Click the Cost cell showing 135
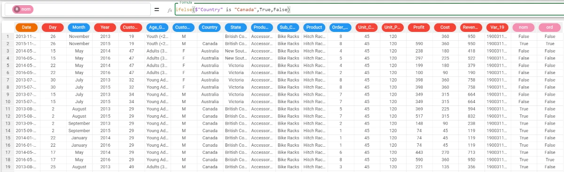The width and height of the screenshot is (564, 172). [x=445, y=167]
